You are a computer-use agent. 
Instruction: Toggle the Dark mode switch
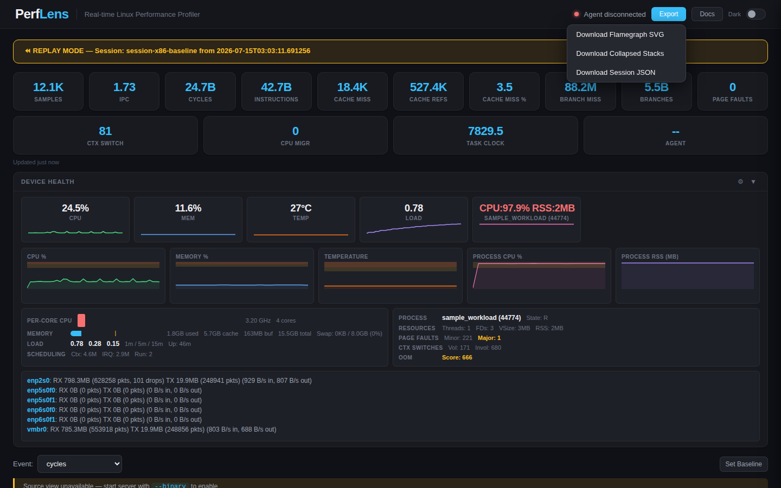tap(756, 14)
